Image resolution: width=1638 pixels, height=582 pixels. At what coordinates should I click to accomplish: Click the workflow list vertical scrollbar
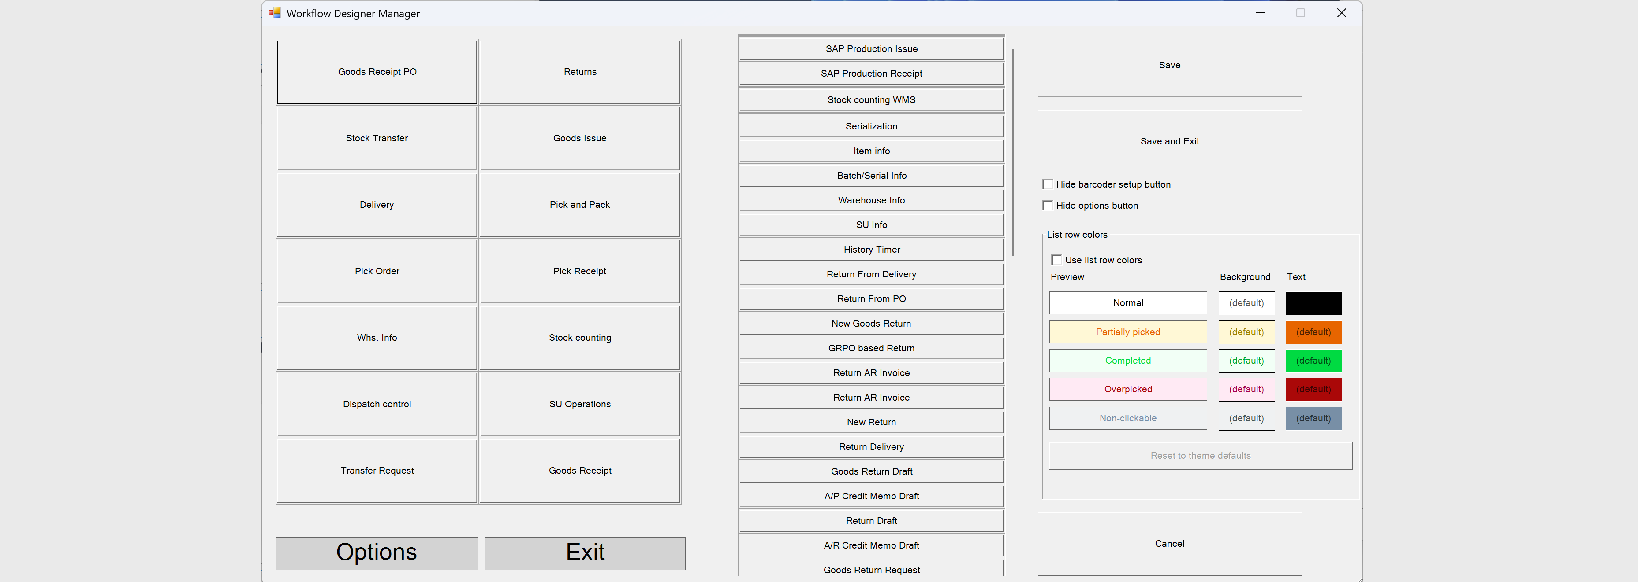(1012, 152)
